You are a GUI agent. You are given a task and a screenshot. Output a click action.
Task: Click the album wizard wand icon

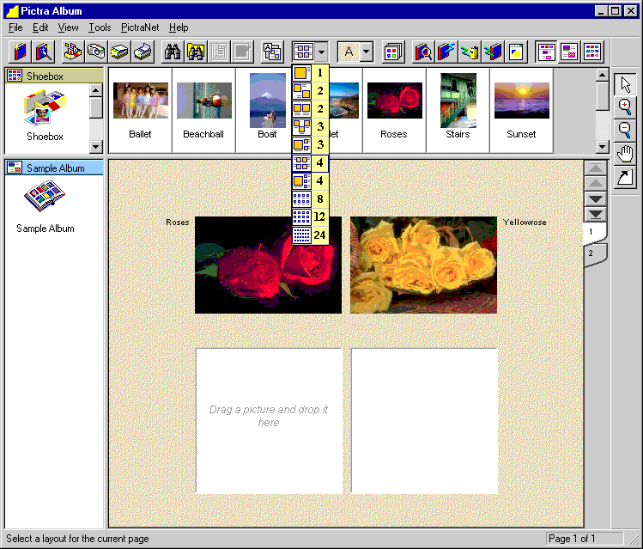click(44, 52)
